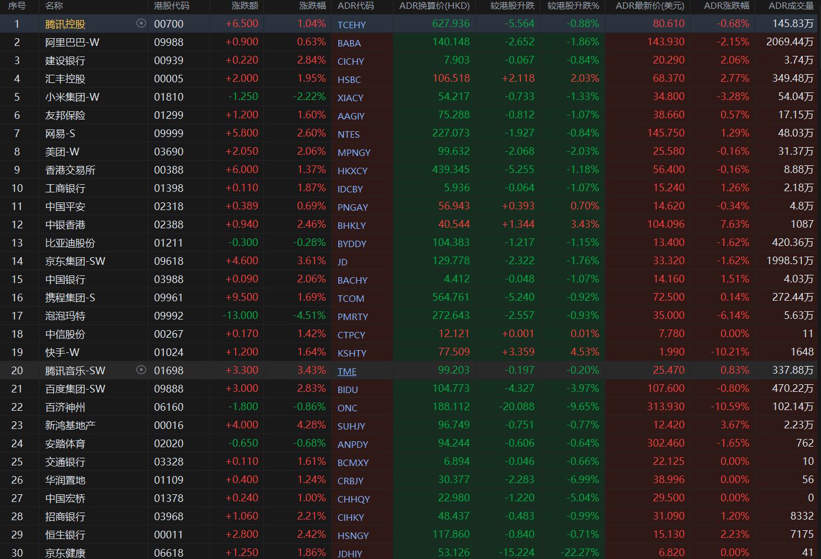Click 阿里巴巴 ADR volume 2069.44万
Image resolution: width=821 pixels, height=559 pixels.
point(790,42)
